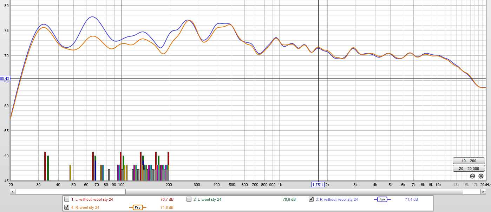Select the legend label 4: R-wool sty 24
This screenshot has width=491, height=212.
tap(85, 207)
